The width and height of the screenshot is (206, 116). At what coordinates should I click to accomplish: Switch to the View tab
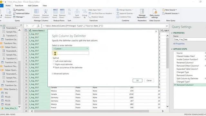pyautogui.click(x=45, y=6)
